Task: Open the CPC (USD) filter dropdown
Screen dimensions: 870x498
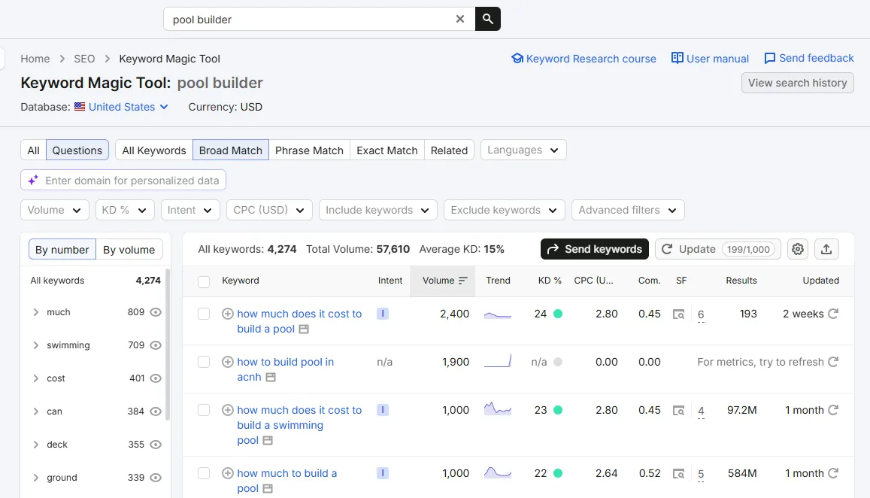Action: pyautogui.click(x=269, y=210)
